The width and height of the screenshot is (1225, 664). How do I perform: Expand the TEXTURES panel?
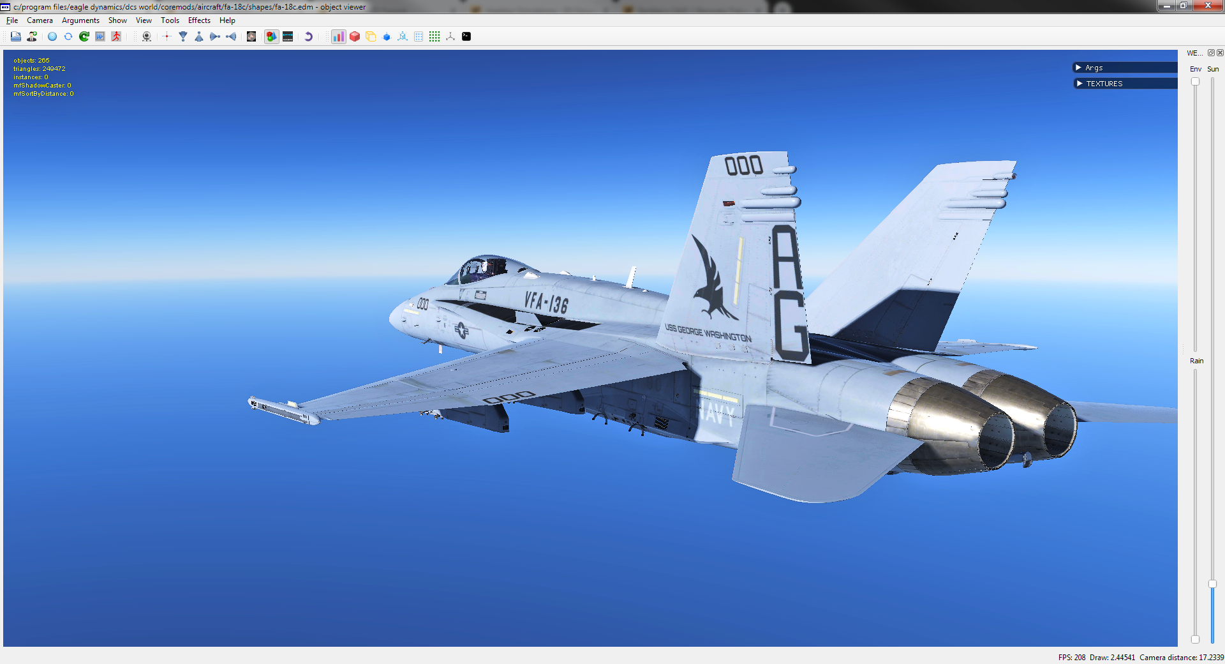tap(1125, 84)
